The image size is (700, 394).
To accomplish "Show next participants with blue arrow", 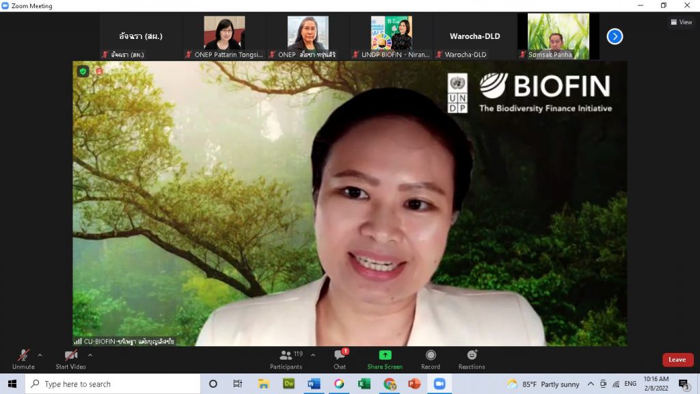I will click(x=615, y=36).
